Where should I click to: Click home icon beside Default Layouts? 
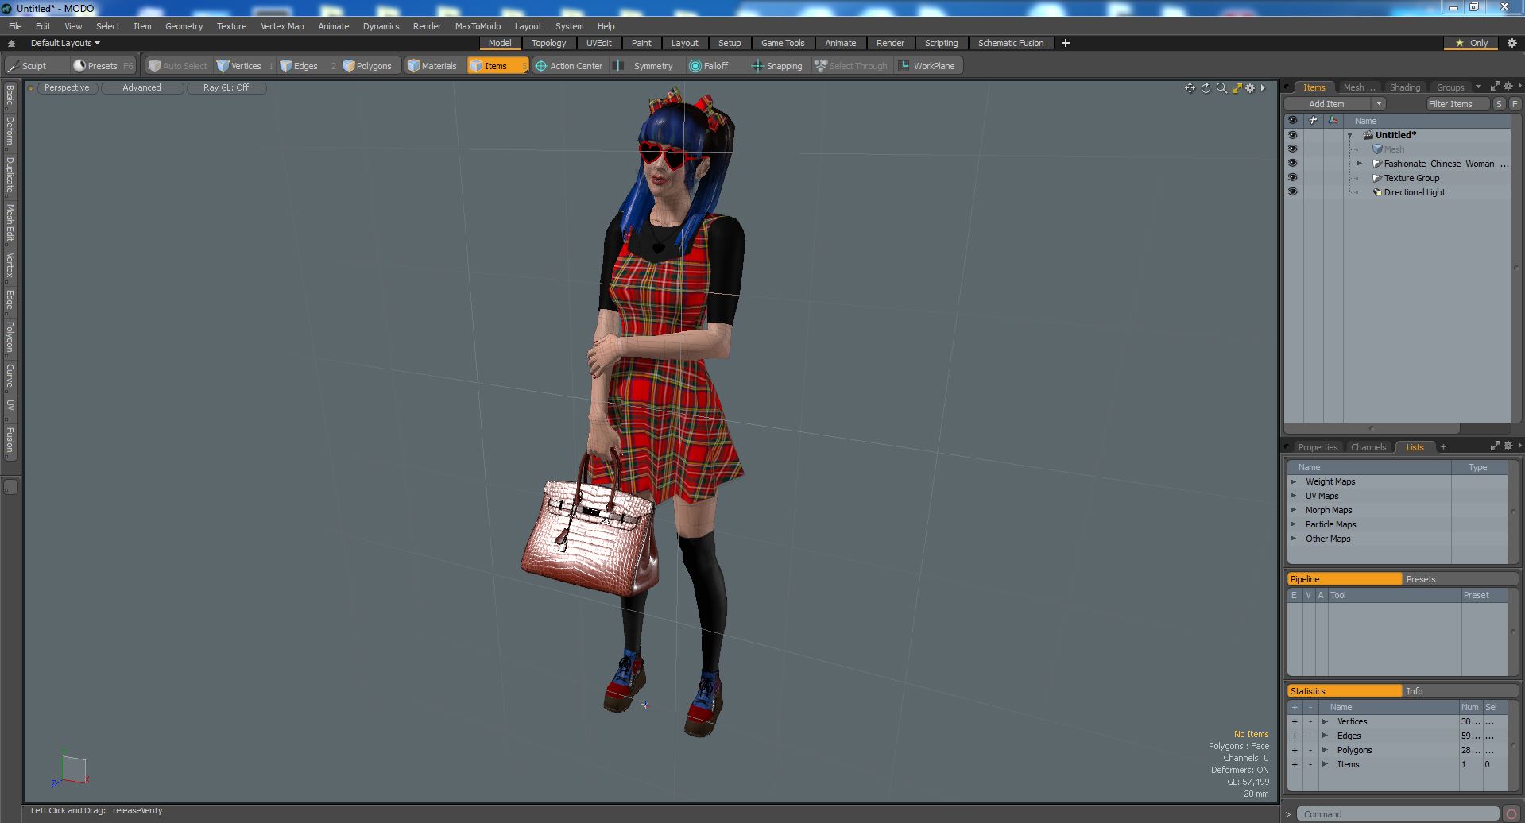pos(11,43)
